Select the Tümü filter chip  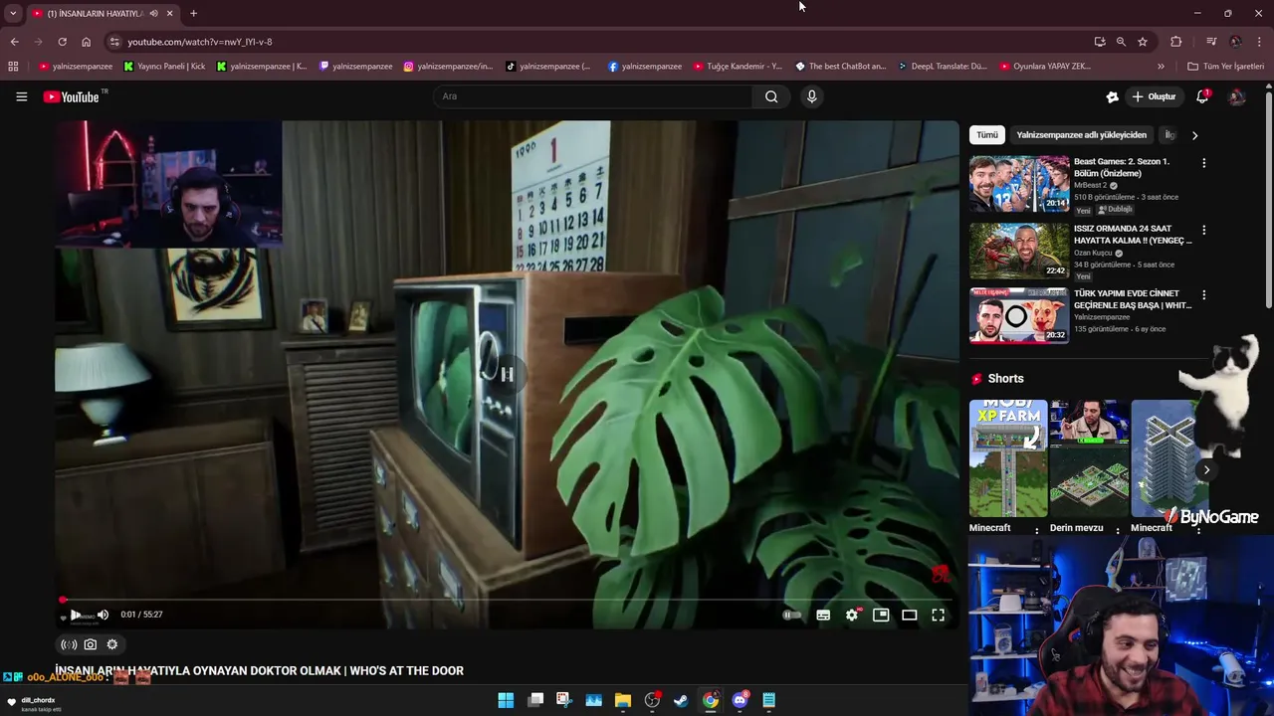pyautogui.click(x=986, y=135)
